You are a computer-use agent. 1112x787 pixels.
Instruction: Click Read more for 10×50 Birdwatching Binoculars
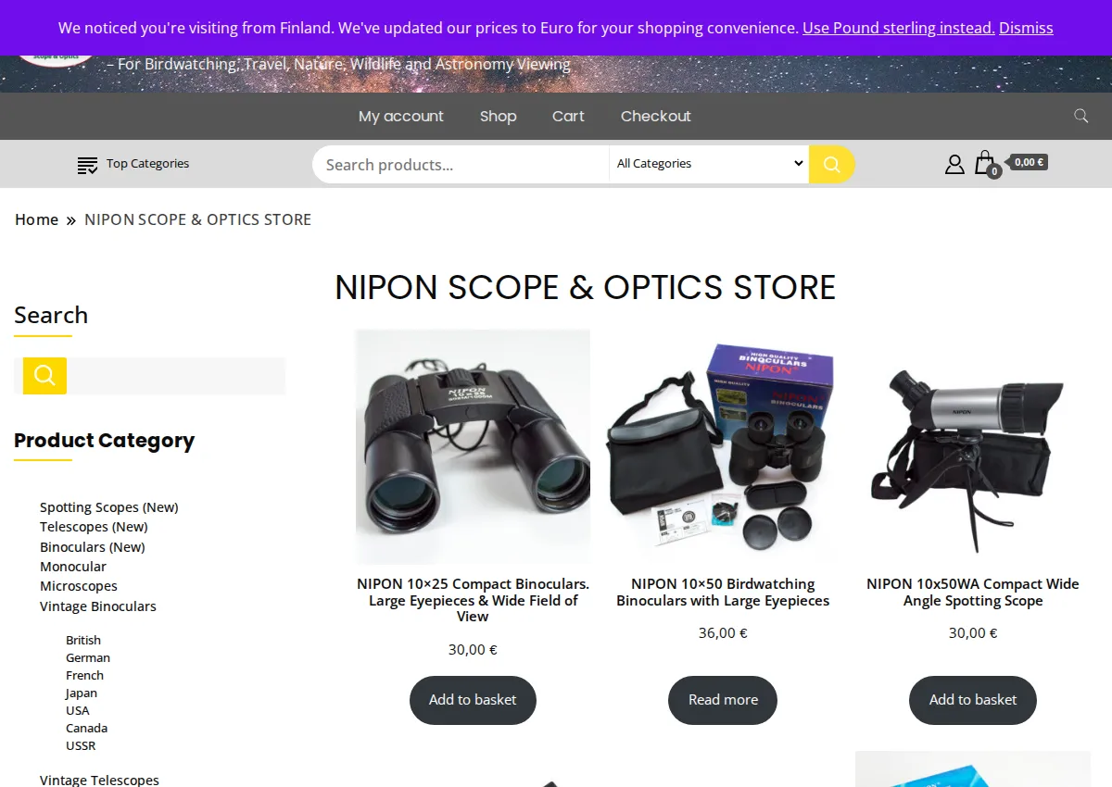[723, 700]
